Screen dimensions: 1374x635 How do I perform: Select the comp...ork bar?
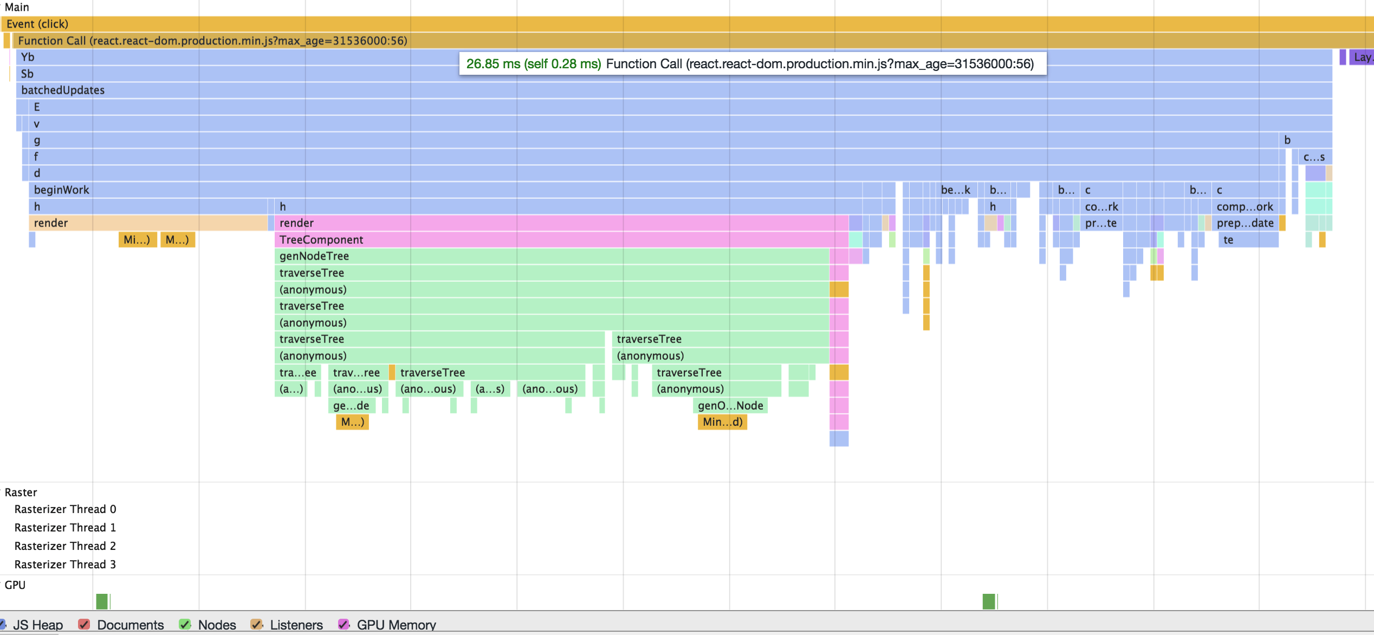[x=1245, y=206]
